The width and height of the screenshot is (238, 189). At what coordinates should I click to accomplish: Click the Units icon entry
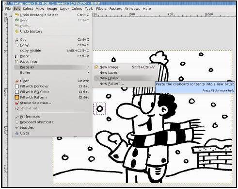click(17, 133)
